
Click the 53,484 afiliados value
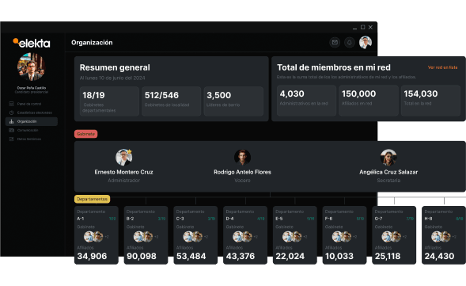pos(191,256)
